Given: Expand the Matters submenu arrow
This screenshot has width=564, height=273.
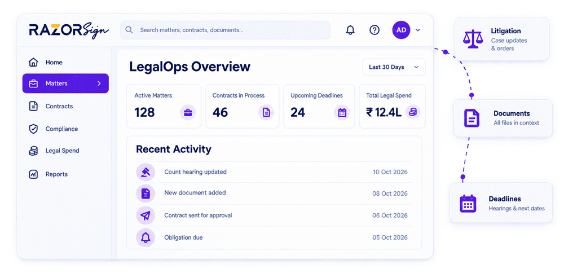Looking at the screenshot, I should point(99,83).
